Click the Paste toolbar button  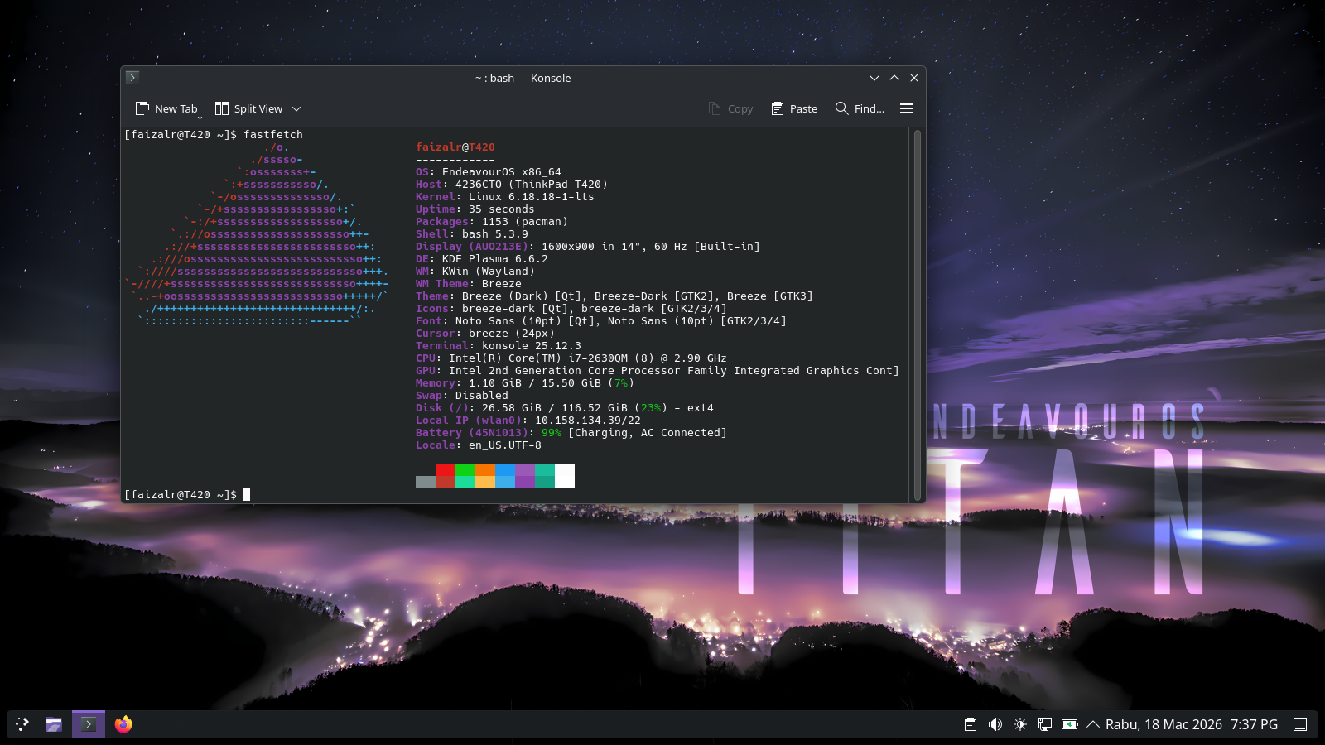794,108
